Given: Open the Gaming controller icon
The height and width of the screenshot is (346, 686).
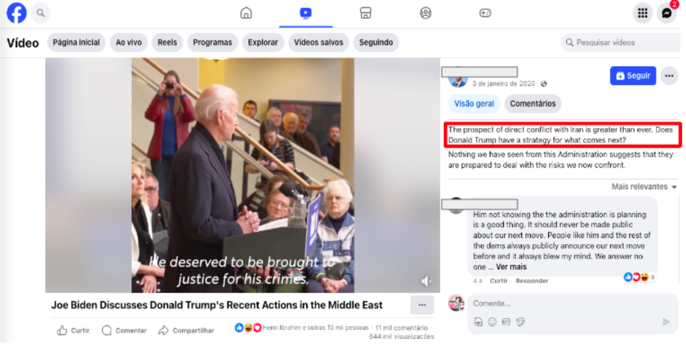Looking at the screenshot, I should [485, 13].
